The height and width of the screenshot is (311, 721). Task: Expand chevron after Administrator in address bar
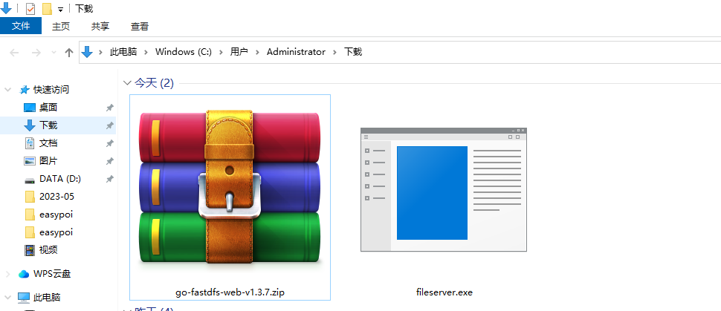point(334,52)
